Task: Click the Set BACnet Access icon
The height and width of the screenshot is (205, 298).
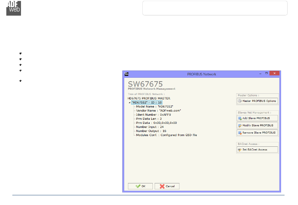Action: [240, 150]
